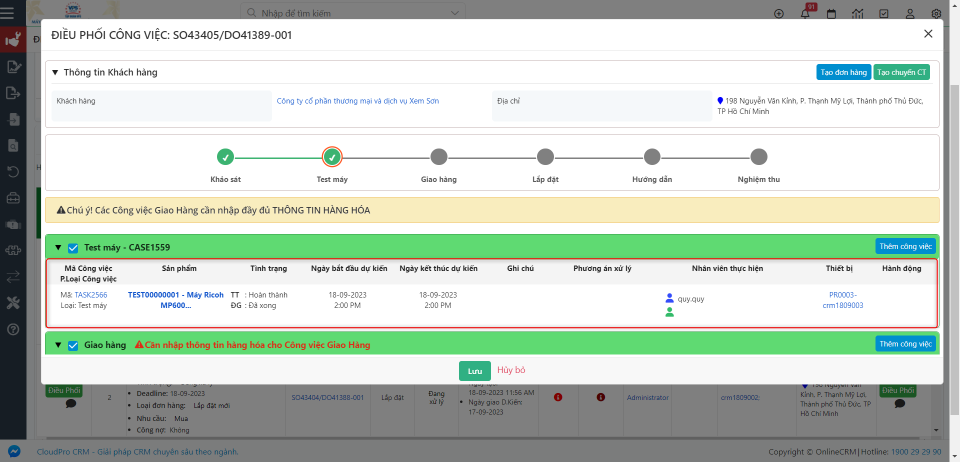Screen dimensions: 960x462
Task: Click the left Điều Phối button in background
Action: [64, 390]
